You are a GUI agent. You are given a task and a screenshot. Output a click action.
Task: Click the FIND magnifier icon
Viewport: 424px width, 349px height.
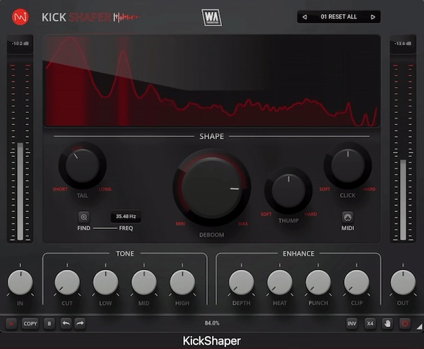coord(84,217)
